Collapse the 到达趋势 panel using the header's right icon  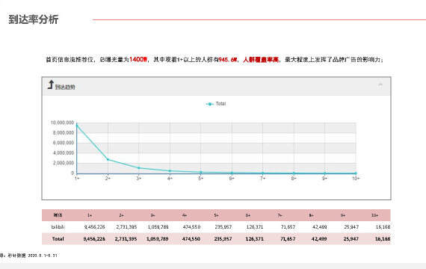point(380,85)
